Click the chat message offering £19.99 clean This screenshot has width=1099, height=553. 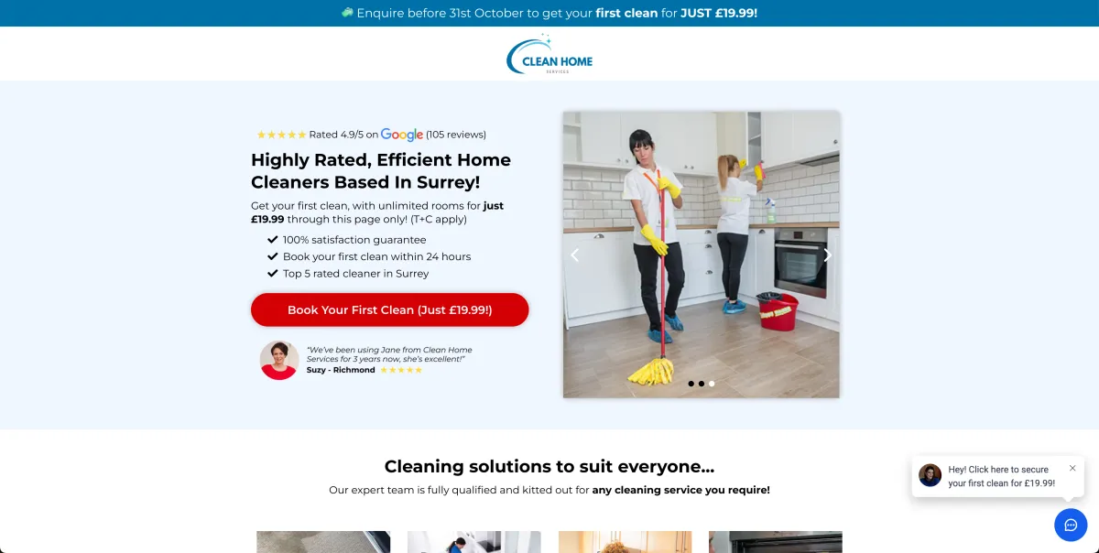point(1002,476)
